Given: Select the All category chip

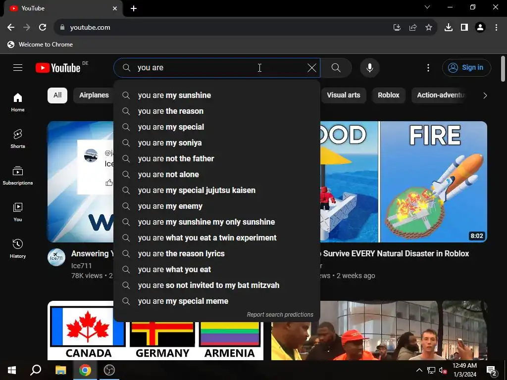Looking at the screenshot, I should coord(57,95).
